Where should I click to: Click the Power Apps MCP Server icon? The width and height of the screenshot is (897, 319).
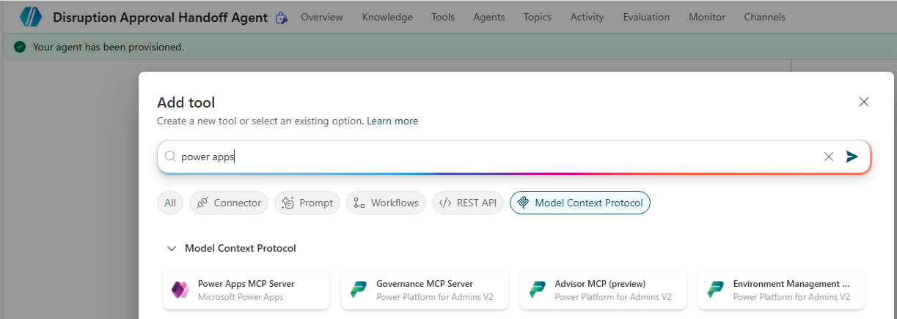[x=180, y=290]
